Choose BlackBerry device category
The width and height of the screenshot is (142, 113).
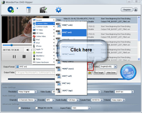tap(43, 56)
